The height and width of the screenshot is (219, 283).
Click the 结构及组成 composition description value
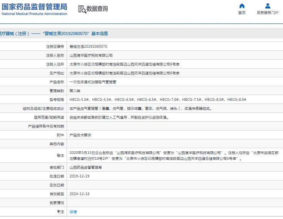141,109
